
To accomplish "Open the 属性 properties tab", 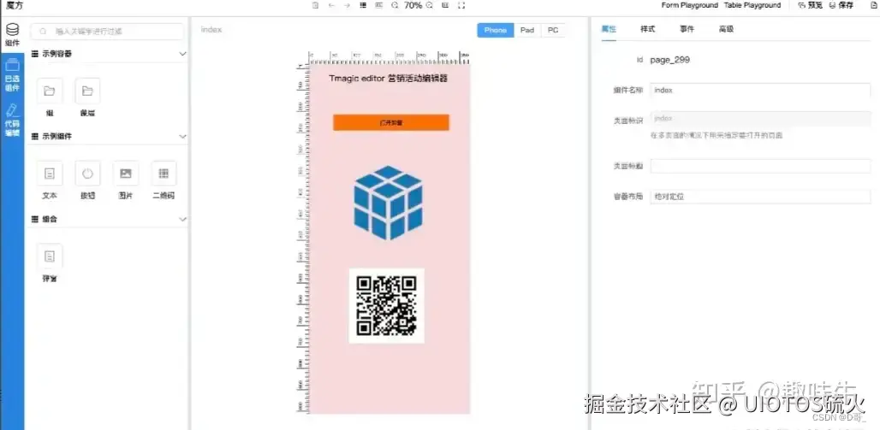I will pos(609,29).
